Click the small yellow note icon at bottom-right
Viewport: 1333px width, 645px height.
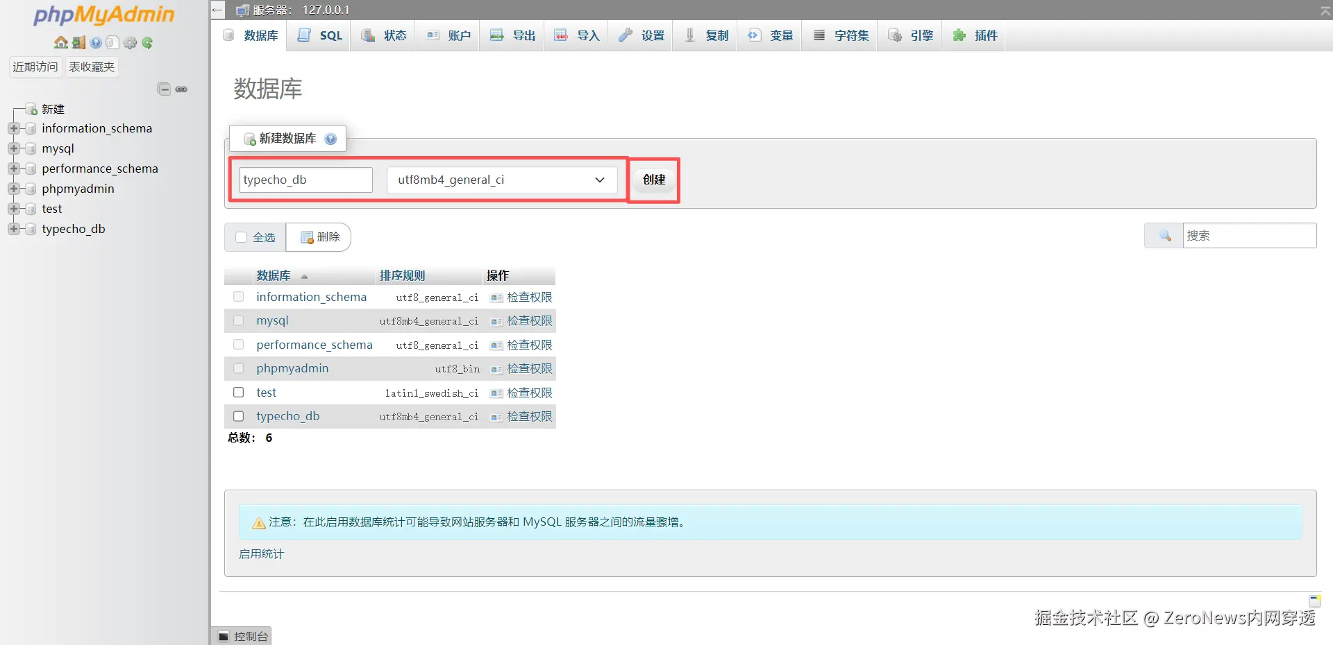[x=1315, y=601]
